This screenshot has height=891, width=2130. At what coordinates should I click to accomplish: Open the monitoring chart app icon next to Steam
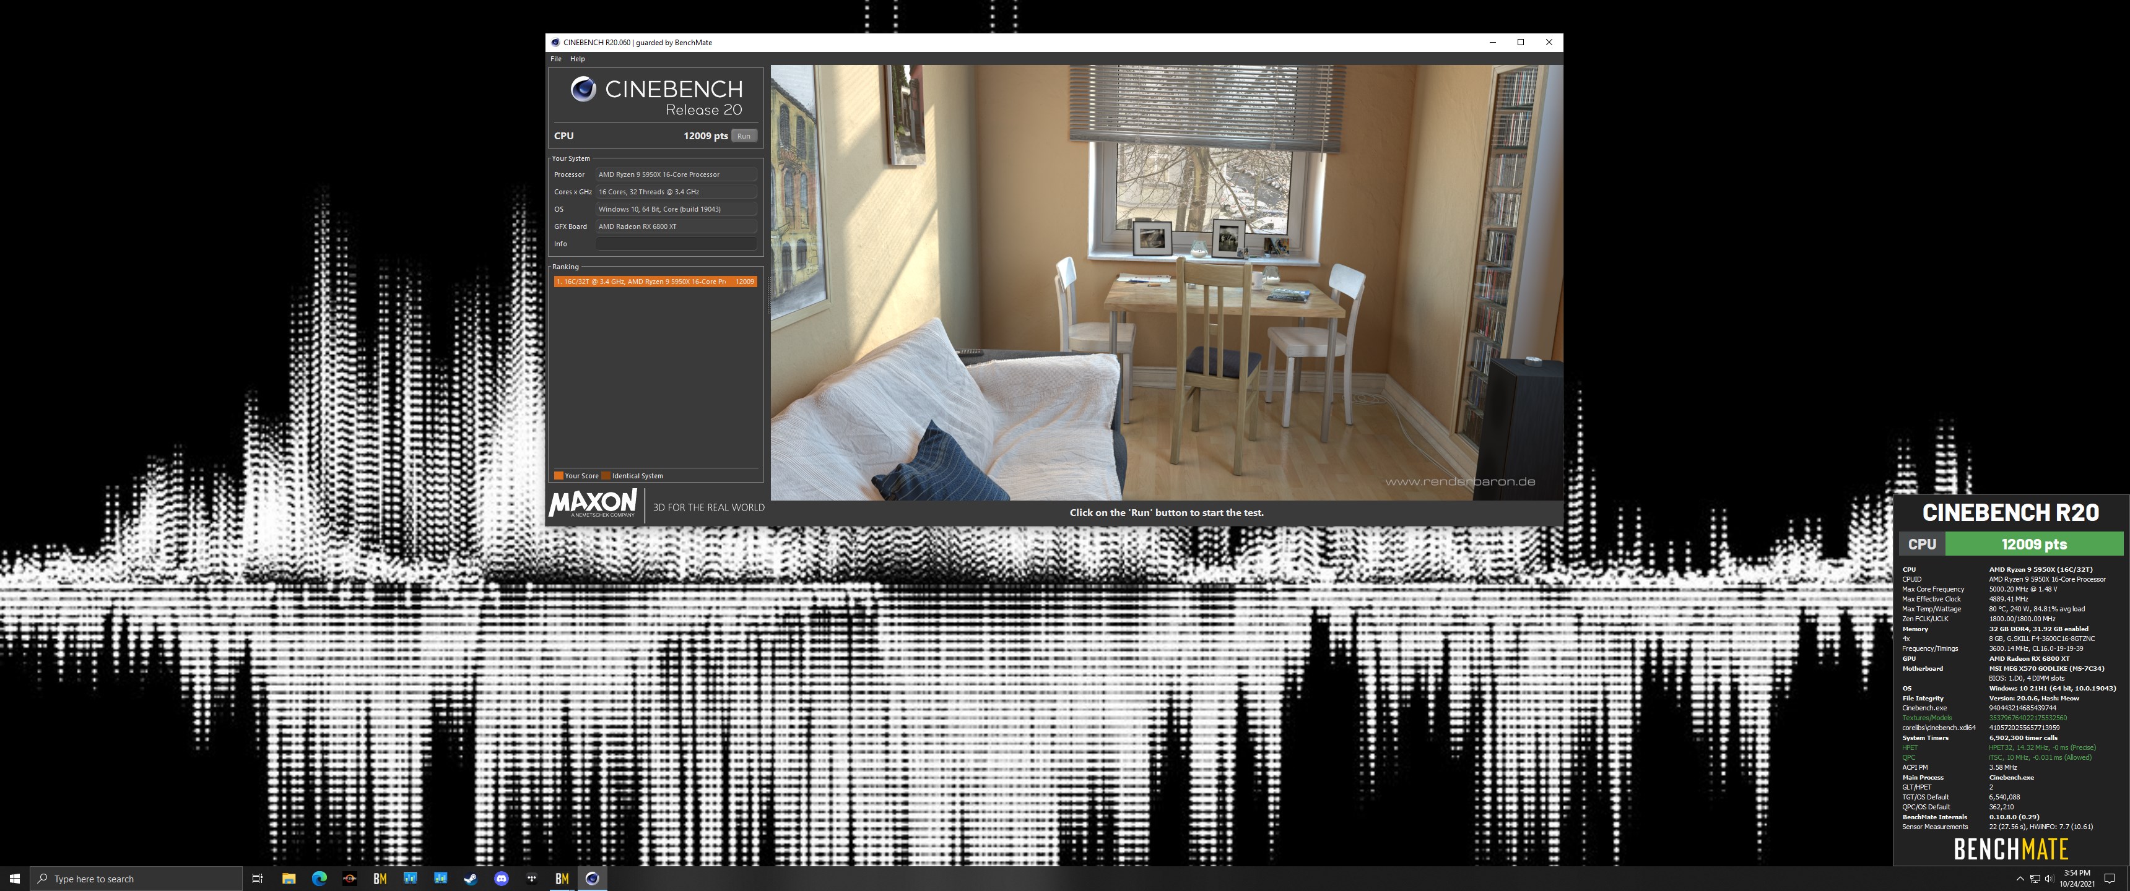(441, 879)
